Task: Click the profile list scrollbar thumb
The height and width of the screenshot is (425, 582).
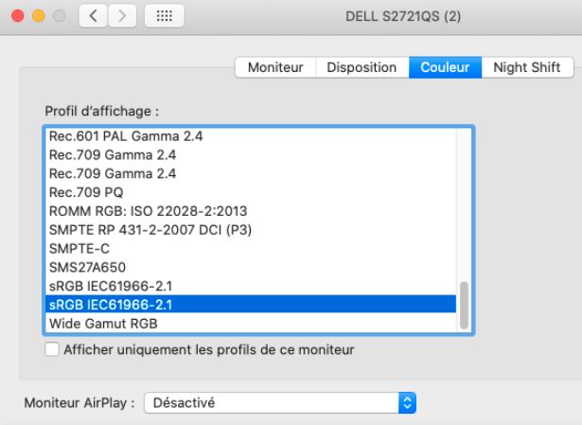Action: pyautogui.click(x=464, y=305)
